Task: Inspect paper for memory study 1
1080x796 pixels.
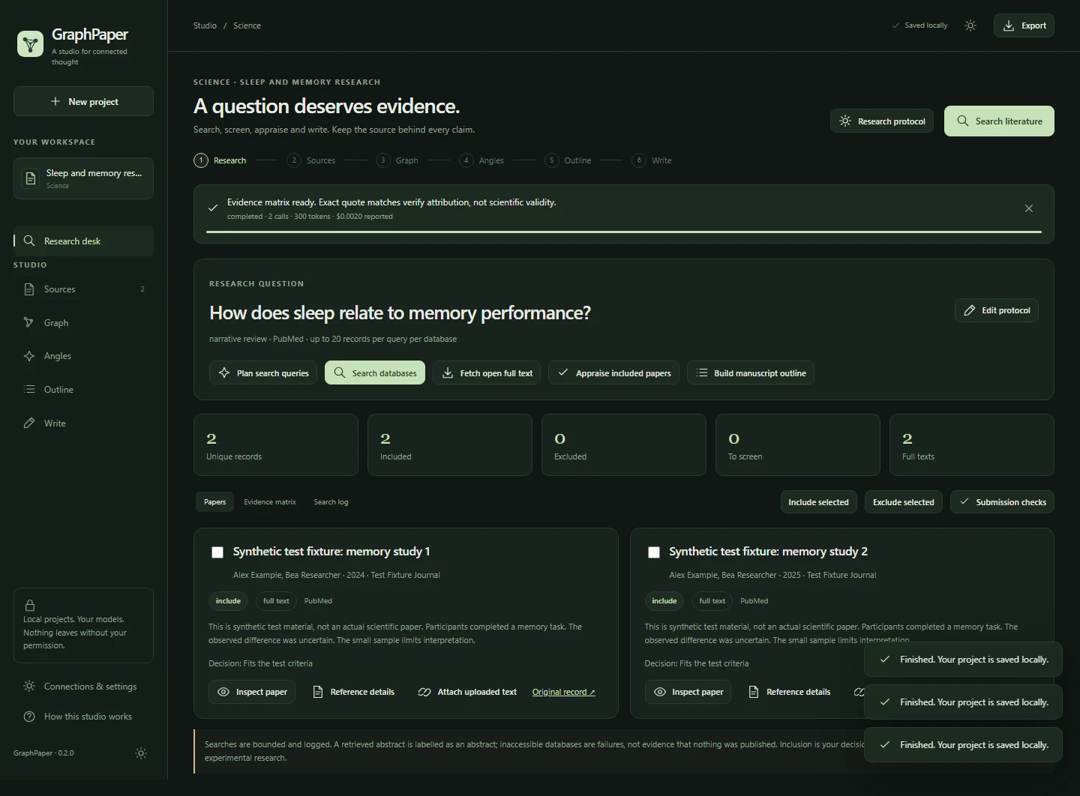Action: pos(252,692)
